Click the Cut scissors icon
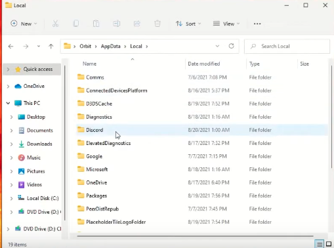Screen dimensions: 334x248 tap(55, 24)
